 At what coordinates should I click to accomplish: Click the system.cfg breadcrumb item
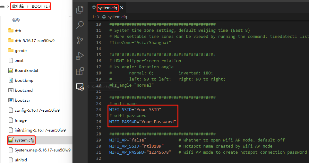pos(117,17)
